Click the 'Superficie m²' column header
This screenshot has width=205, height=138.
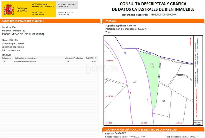tap(91, 58)
